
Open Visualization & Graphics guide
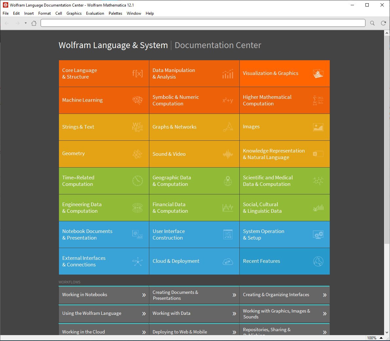(285, 74)
